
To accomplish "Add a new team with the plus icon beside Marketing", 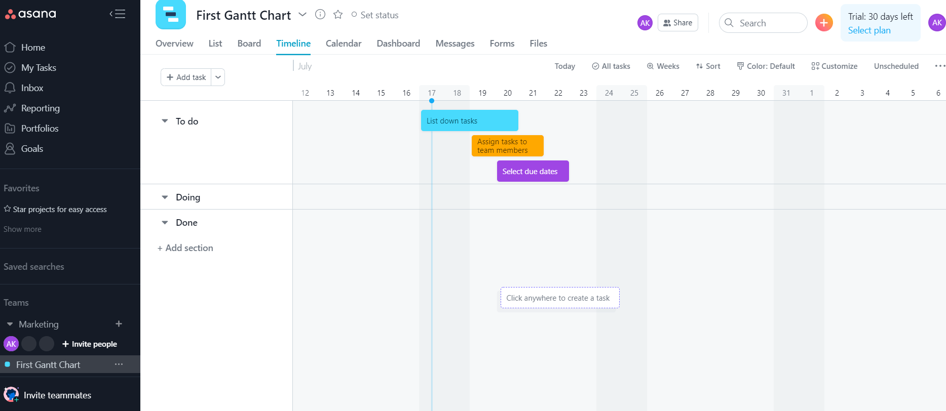I will (119, 324).
